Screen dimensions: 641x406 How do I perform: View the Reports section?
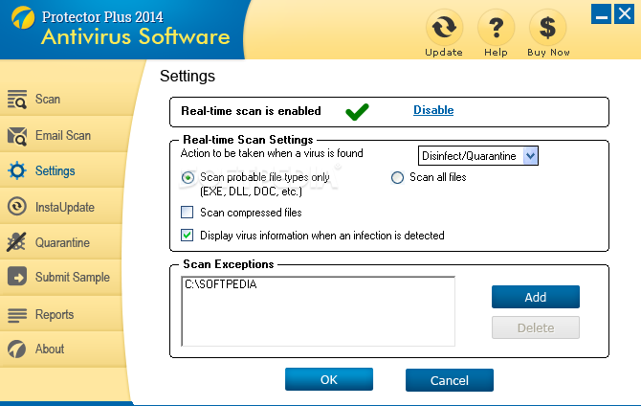pyautogui.click(x=55, y=315)
